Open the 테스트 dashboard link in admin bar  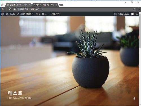[10, 14]
